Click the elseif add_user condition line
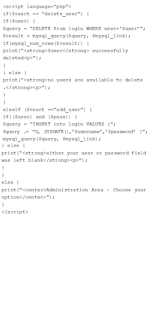154x311 pixels. pyautogui.click(x=47, y=110)
